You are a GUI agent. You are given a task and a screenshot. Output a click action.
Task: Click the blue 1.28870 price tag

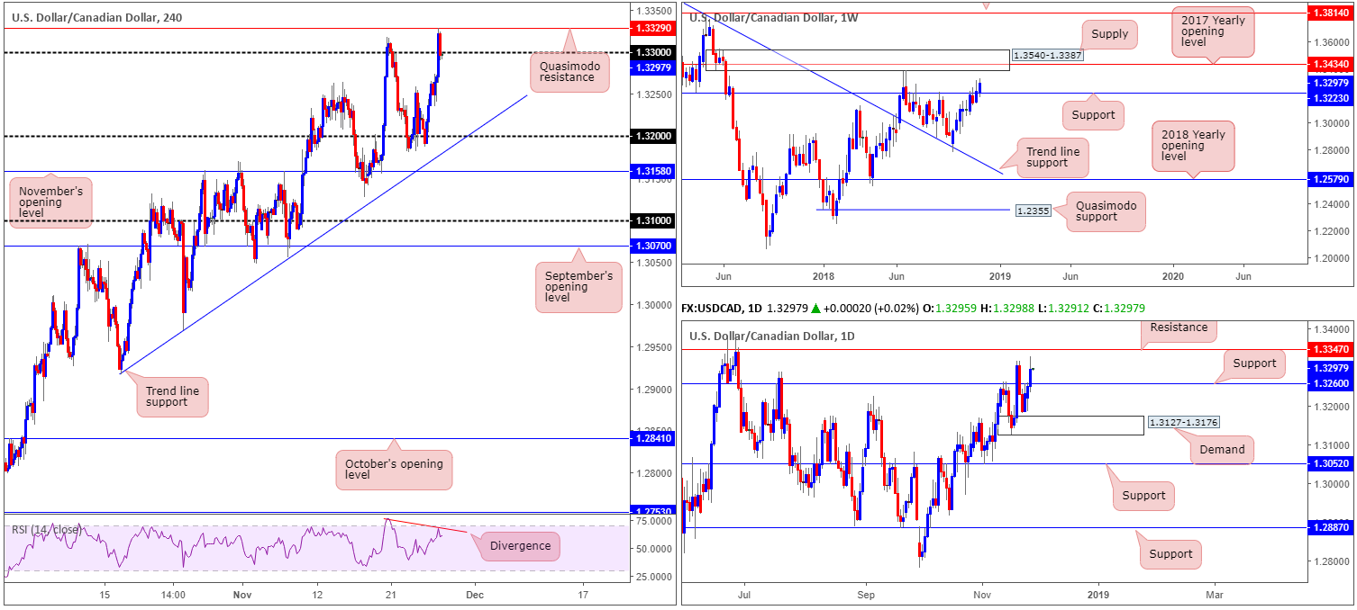pos(1330,528)
